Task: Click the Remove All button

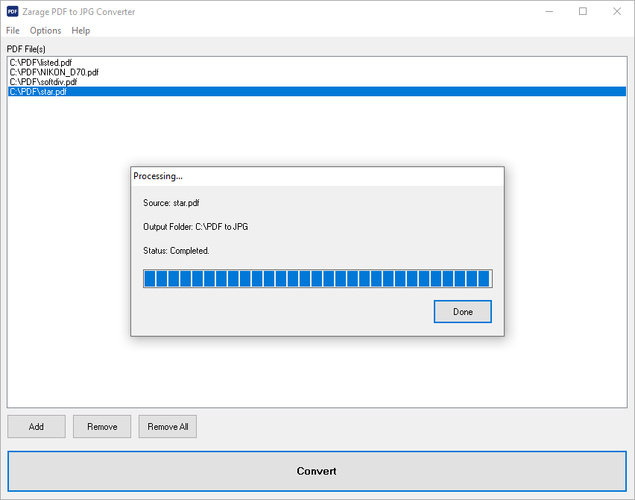Action: pyautogui.click(x=168, y=427)
